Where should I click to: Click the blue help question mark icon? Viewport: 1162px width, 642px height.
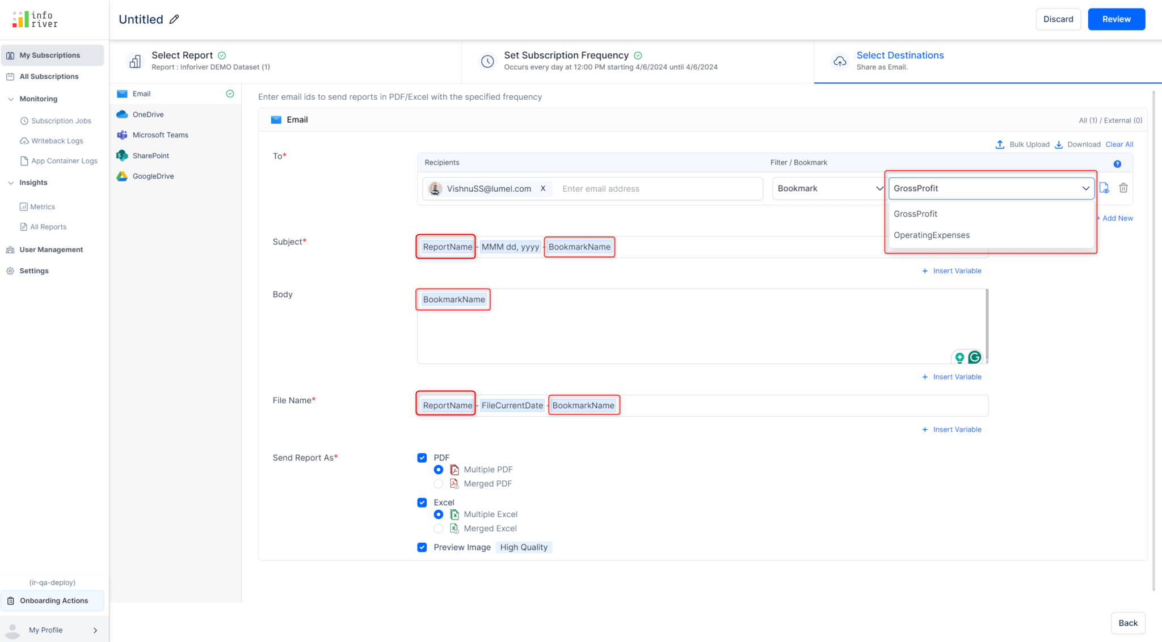point(1117,164)
